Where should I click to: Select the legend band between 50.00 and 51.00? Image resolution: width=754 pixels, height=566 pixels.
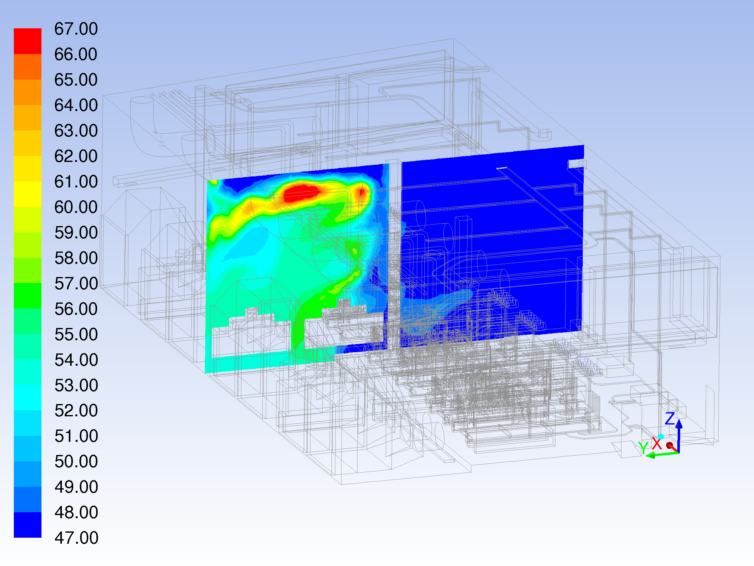tap(28, 449)
